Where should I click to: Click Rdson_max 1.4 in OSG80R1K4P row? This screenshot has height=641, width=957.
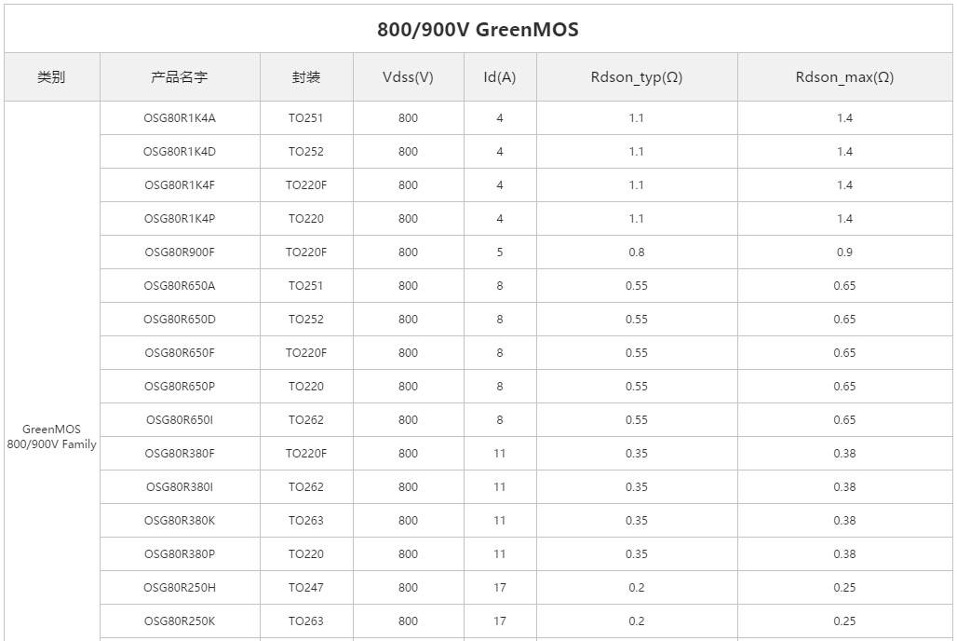pos(844,219)
